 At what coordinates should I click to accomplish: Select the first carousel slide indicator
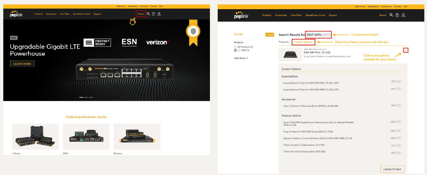click(x=81, y=97)
